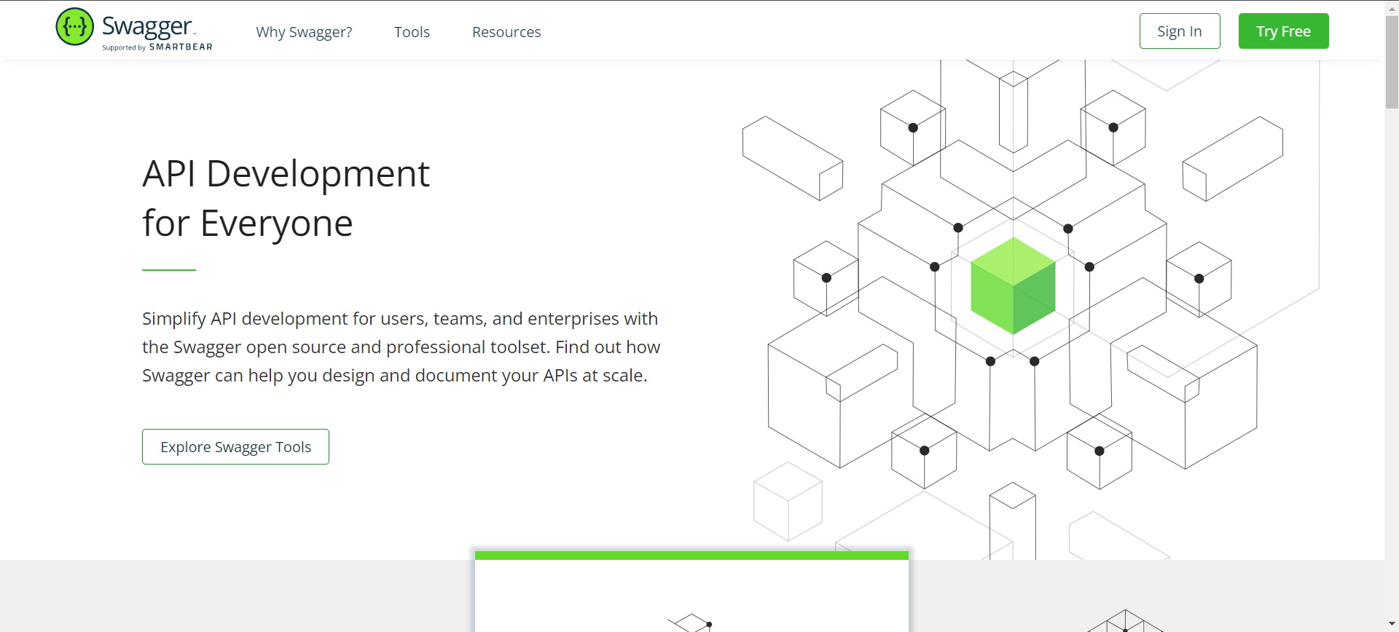Click the green cube illustration
Viewport: 1399px width, 632px height.
[x=1013, y=285]
